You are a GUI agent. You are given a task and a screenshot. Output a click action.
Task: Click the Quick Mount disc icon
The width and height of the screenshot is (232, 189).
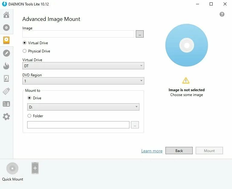pyautogui.click(x=12, y=168)
